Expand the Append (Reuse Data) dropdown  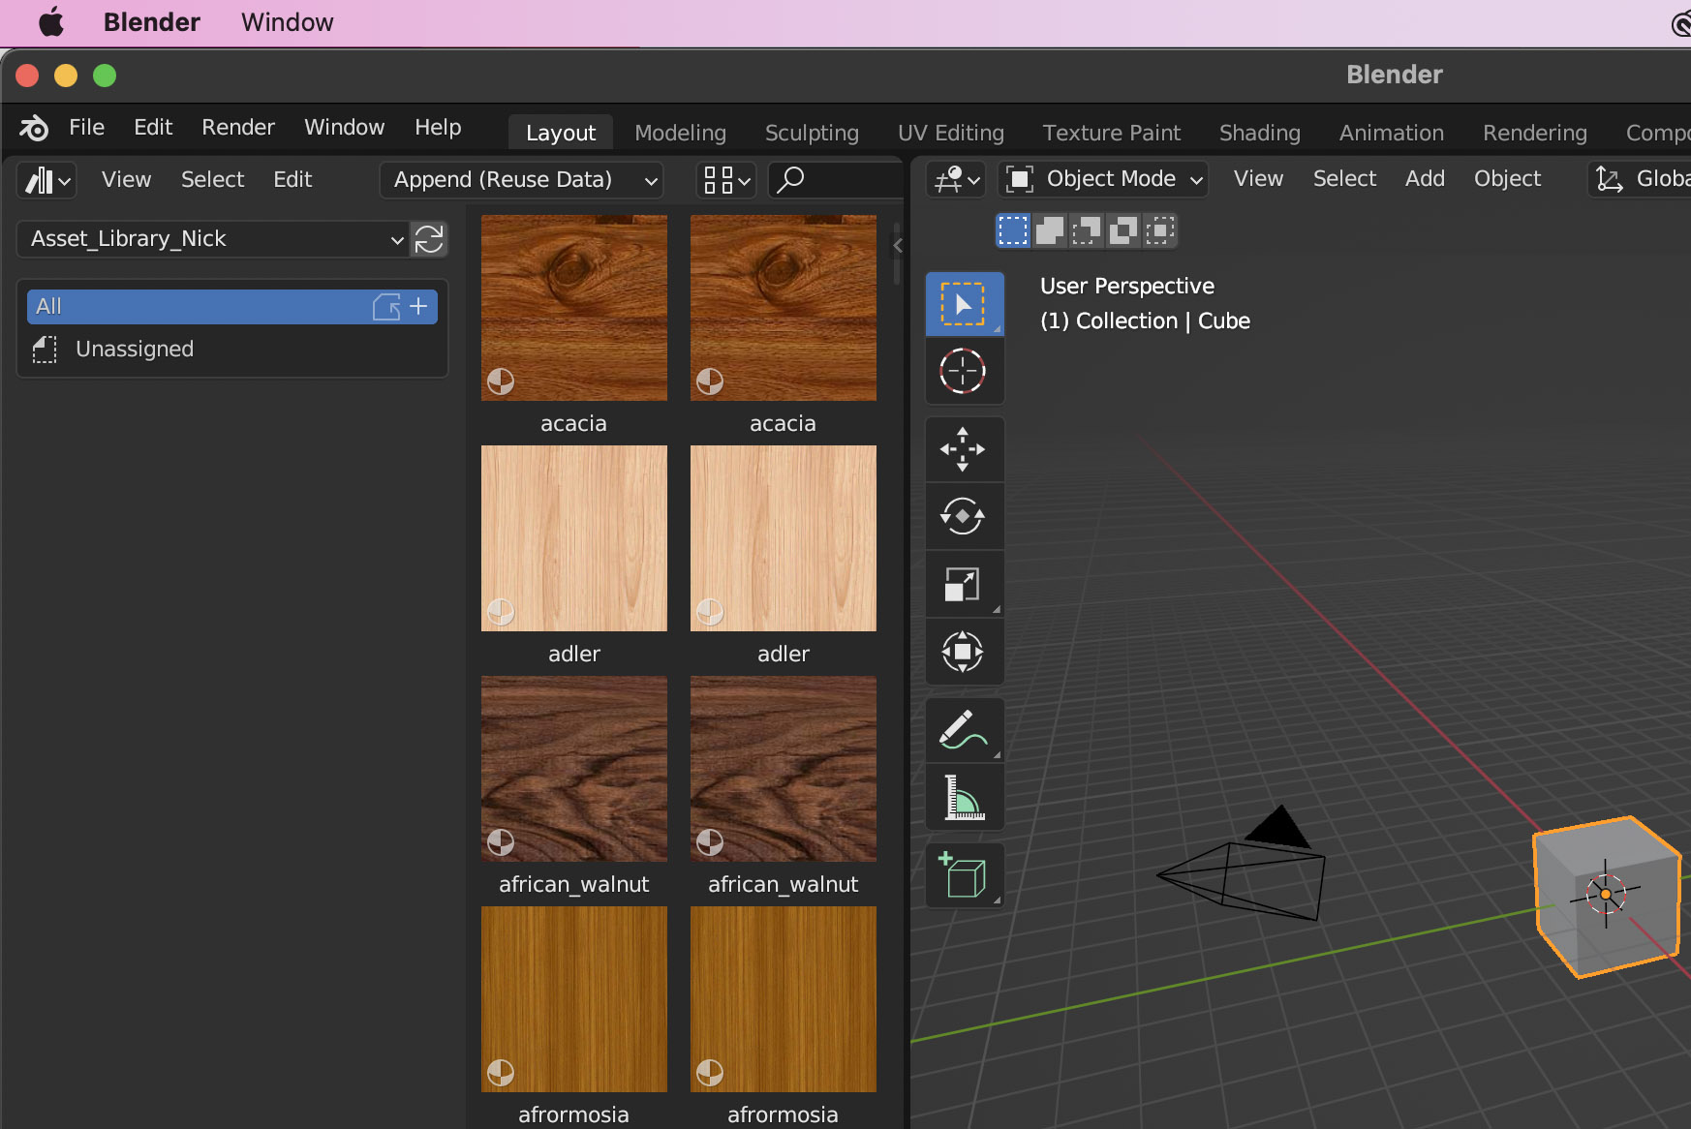click(x=523, y=180)
